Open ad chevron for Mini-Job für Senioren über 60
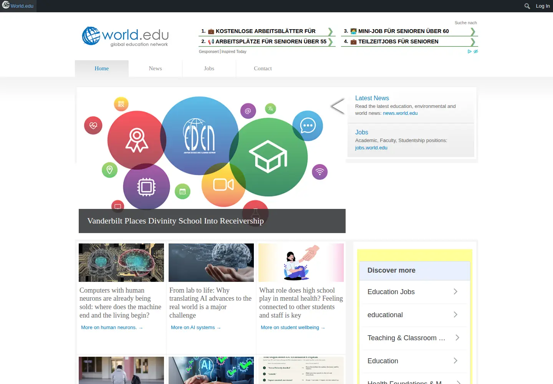Image resolution: width=553 pixels, height=384 pixels. 473,31
